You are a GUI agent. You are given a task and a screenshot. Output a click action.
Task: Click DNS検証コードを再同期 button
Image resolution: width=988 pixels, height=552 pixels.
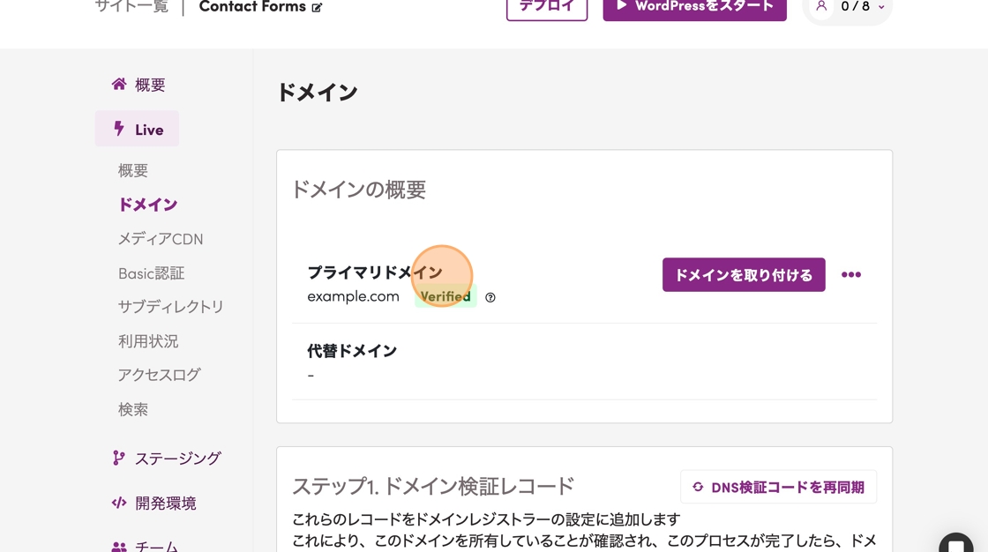click(778, 487)
